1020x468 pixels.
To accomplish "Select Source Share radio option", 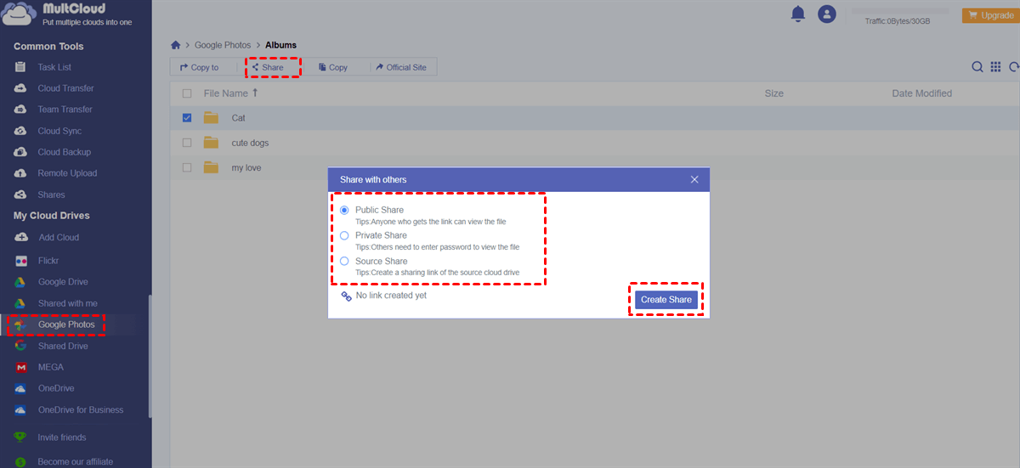I will pos(344,261).
